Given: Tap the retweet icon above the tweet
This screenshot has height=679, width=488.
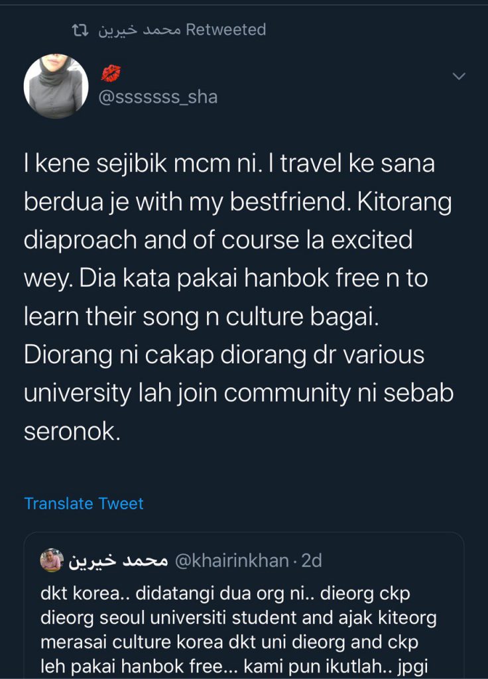Looking at the screenshot, I should click(x=80, y=30).
